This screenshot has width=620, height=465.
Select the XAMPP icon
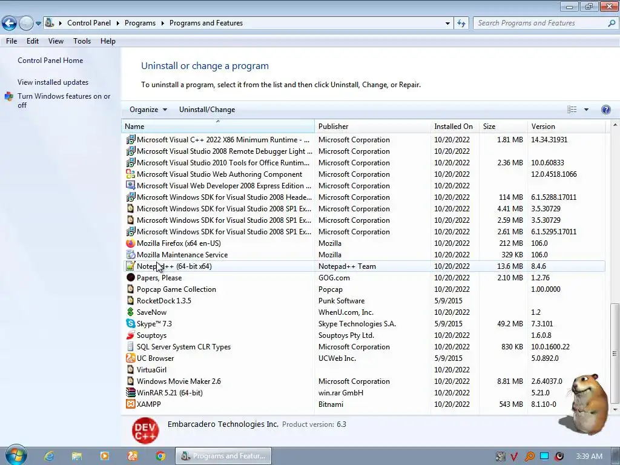click(130, 404)
